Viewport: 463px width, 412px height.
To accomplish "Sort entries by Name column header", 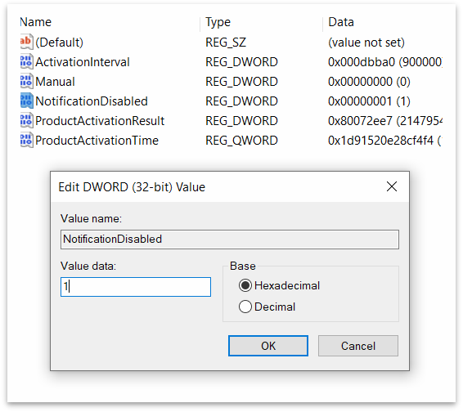I will (x=35, y=22).
